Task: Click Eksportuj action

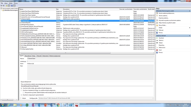Action: [162, 45]
